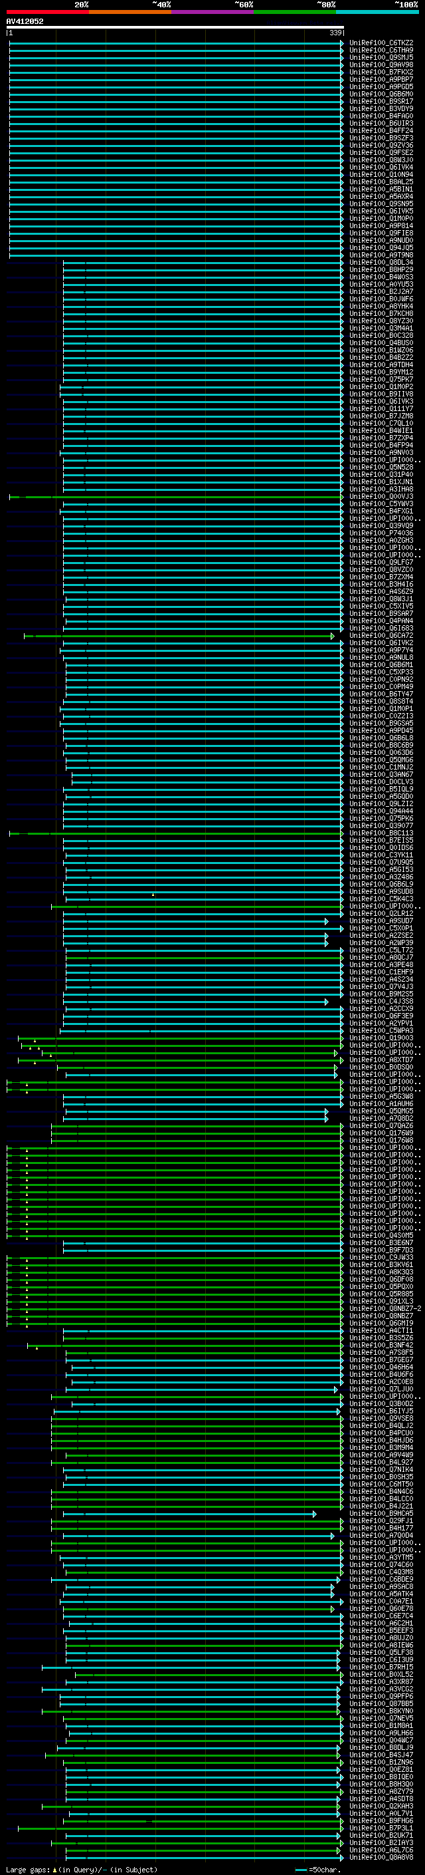The width and height of the screenshot is (425, 1875).
Task: Select the UniRef100_A5AXR4 label
Action: 381,196
